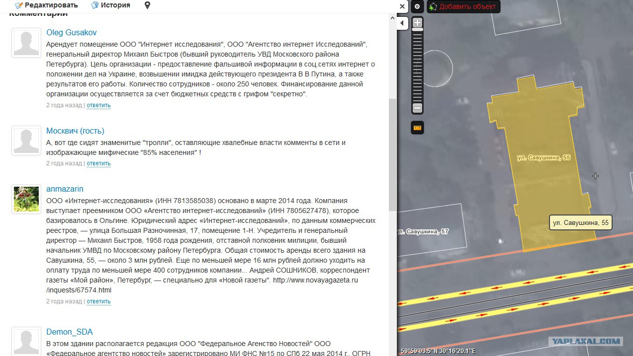Collapse the side panel with the arrow
The height and width of the screenshot is (356, 633).
(402, 23)
